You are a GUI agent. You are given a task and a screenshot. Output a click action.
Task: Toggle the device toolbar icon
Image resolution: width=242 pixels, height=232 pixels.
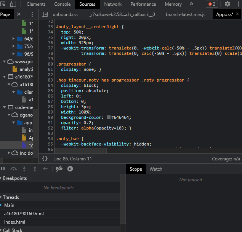(x=13, y=4)
